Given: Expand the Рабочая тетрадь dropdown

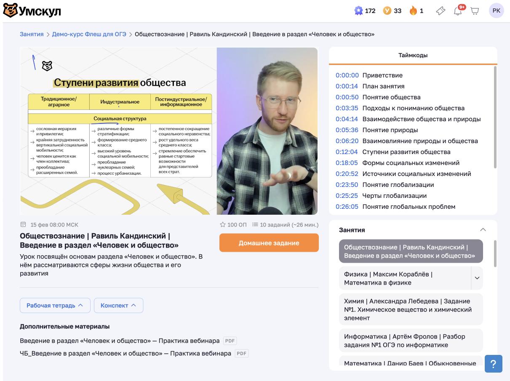Looking at the screenshot, I should click(55, 306).
